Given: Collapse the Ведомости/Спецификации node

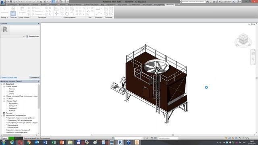Looking at the screenshot, I should point(2,116).
